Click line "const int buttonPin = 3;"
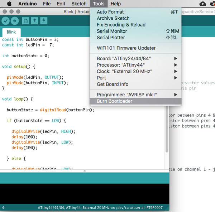 tap(30, 40)
